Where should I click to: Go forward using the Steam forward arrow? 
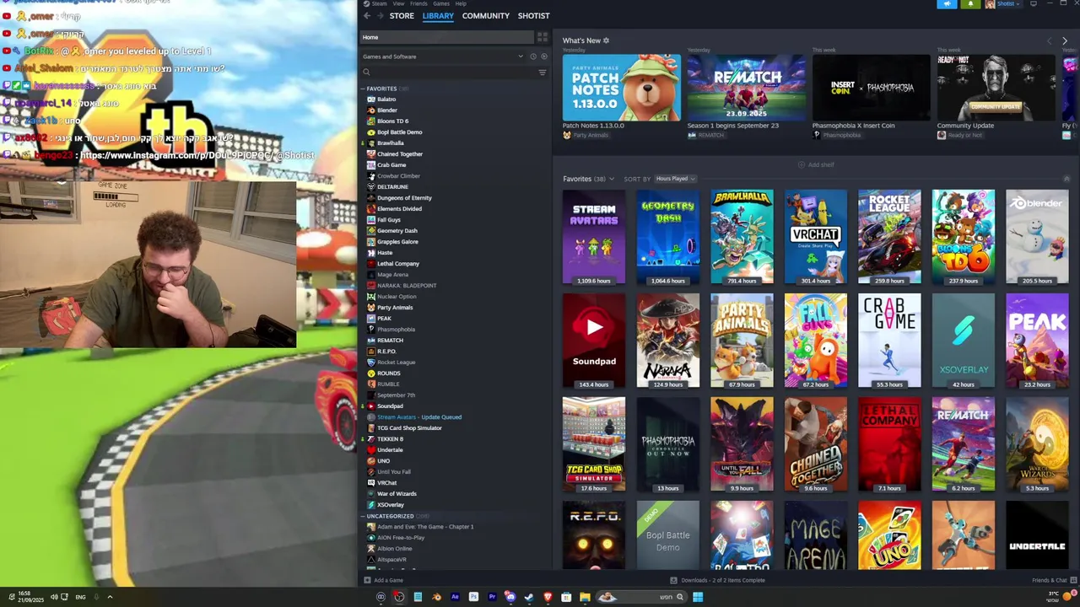[x=381, y=16]
